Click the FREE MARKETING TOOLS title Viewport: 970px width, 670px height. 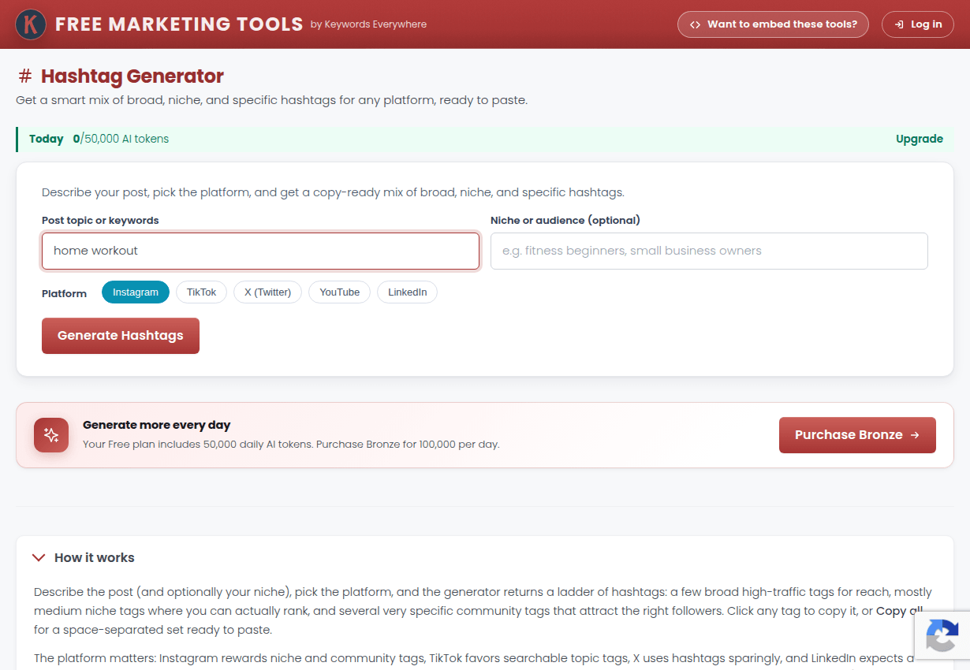(x=179, y=24)
